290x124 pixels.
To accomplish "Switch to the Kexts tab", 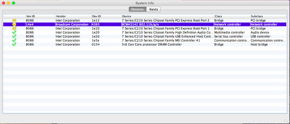I will [x=153, y=9].
